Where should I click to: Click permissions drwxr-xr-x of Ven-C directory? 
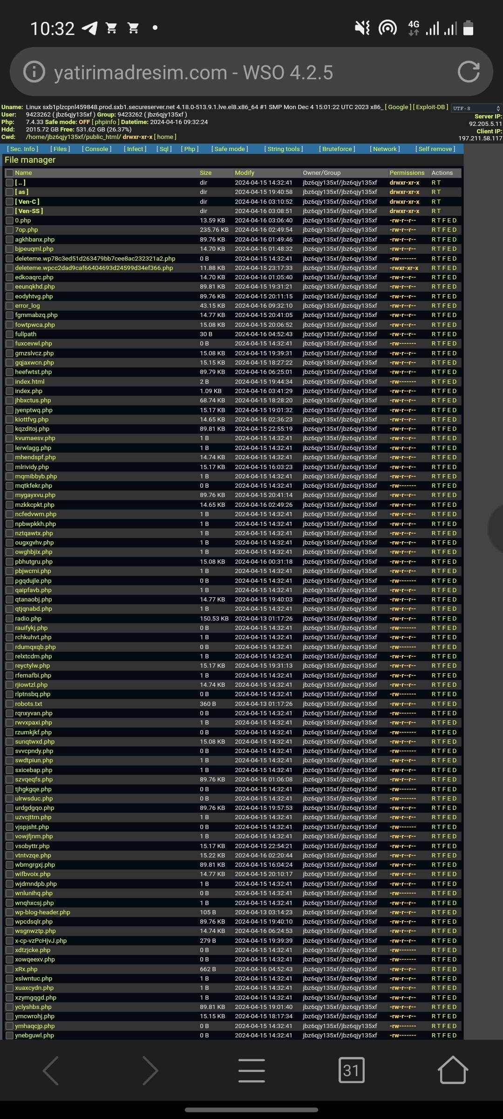[404, 201]
